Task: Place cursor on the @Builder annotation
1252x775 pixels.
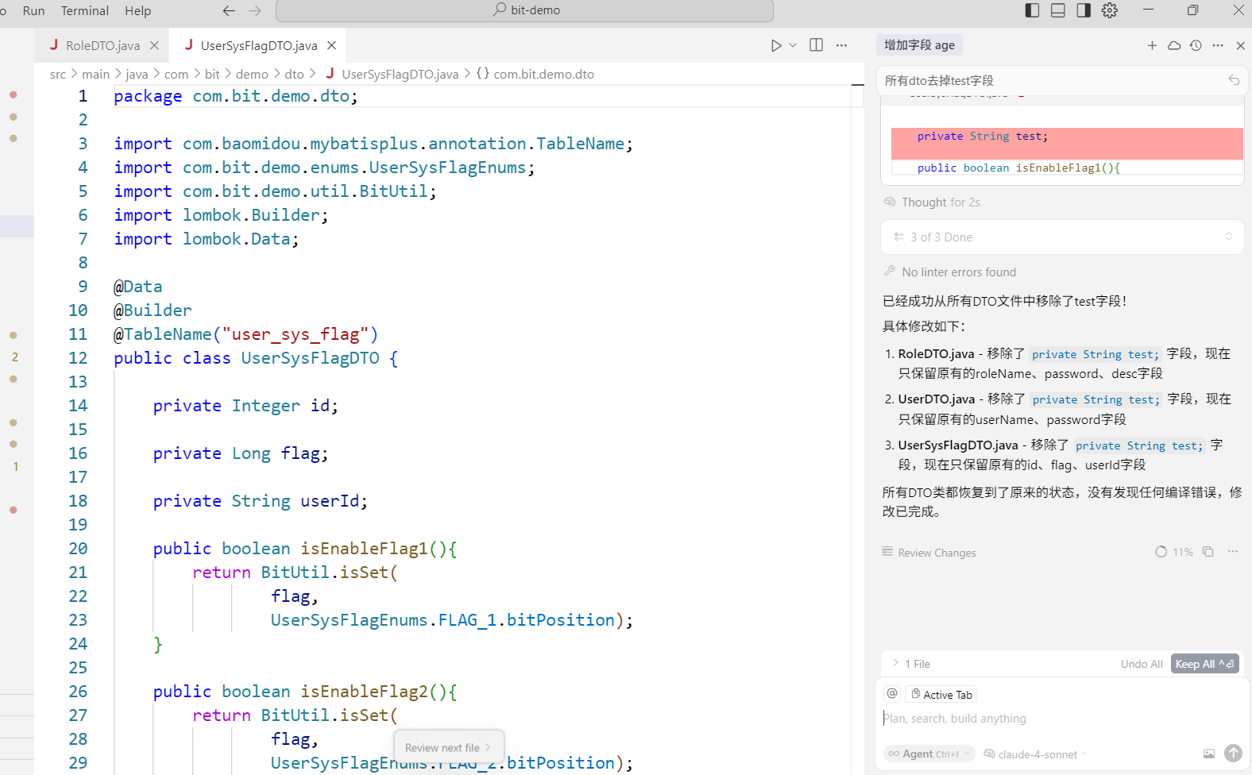Action: coord(153,310)
